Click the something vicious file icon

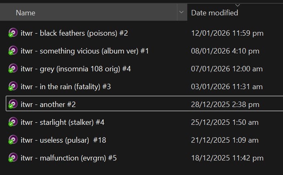[13, 51]
